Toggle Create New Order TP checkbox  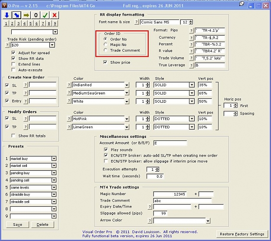point(7,93)
